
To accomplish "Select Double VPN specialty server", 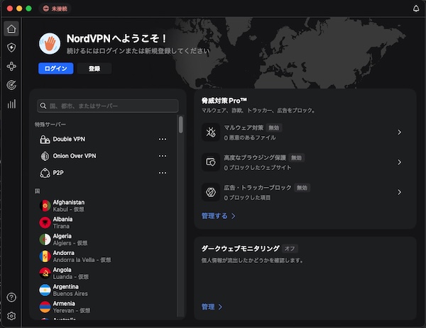I will pyautogui.click(x=69, y=140).
